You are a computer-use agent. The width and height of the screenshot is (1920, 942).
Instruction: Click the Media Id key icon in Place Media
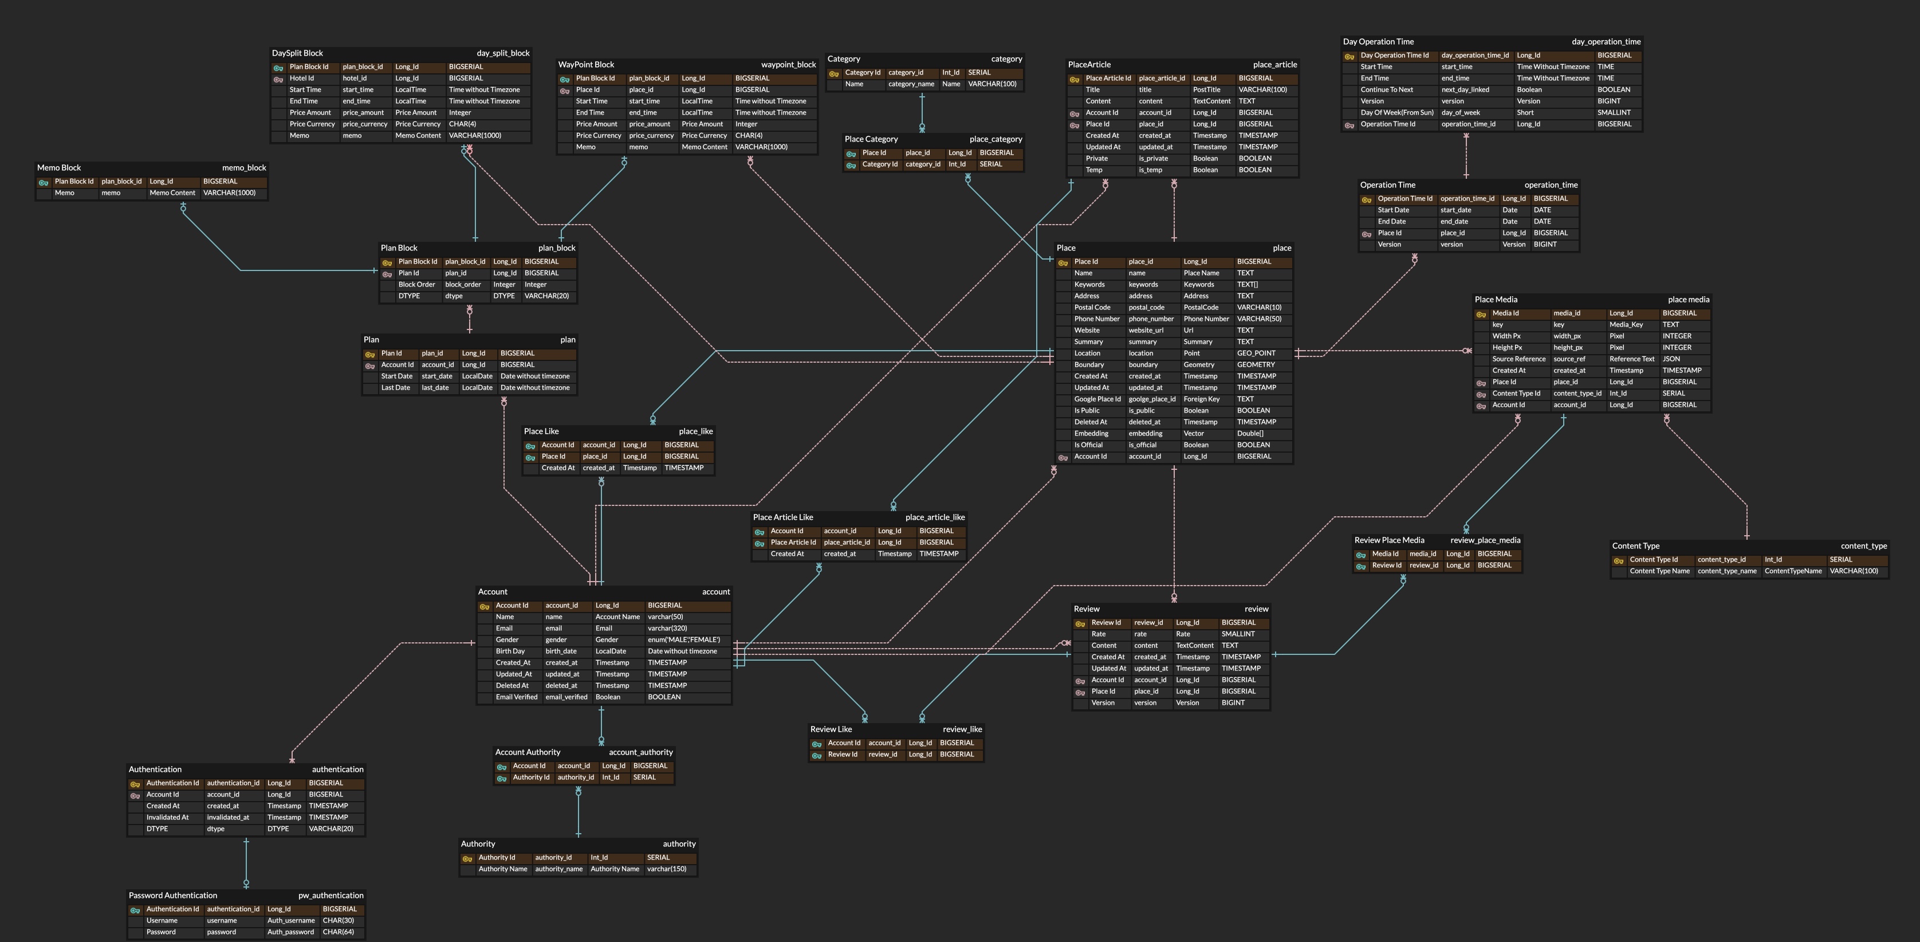click(x=1481, y=314)
